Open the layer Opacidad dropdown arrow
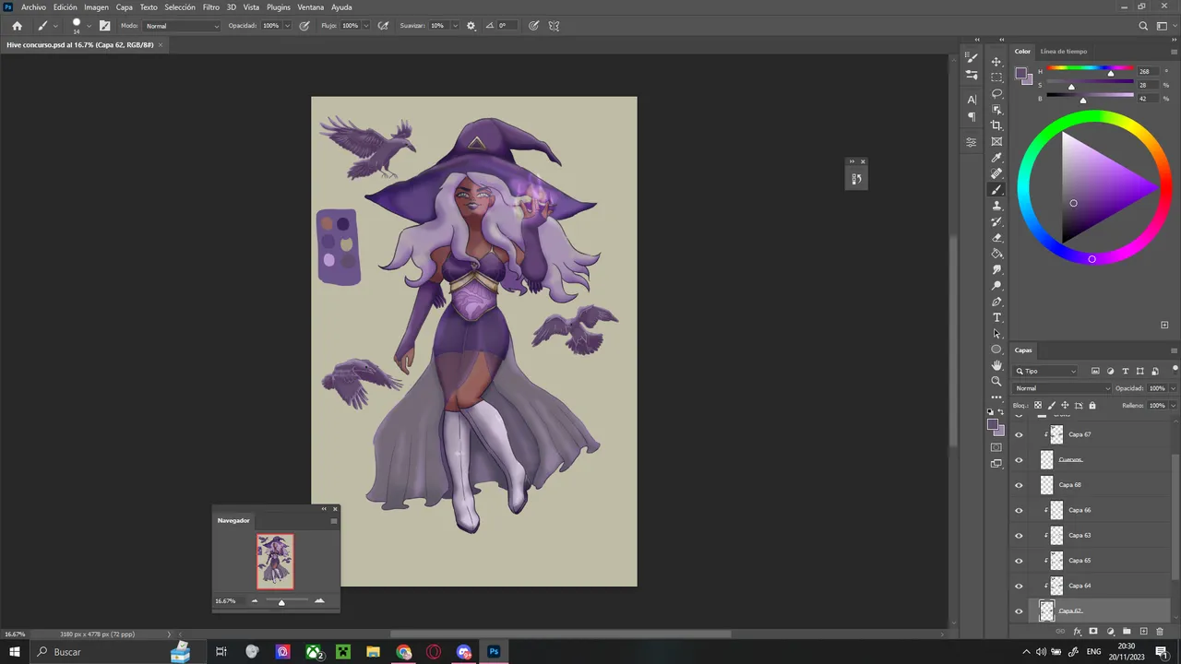The height and width of the screenshot is (664, 1181). click(1173, 388)
